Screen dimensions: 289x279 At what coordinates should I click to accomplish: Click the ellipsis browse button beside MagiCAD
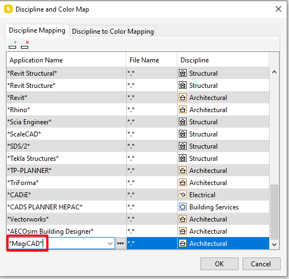[121, 243]
